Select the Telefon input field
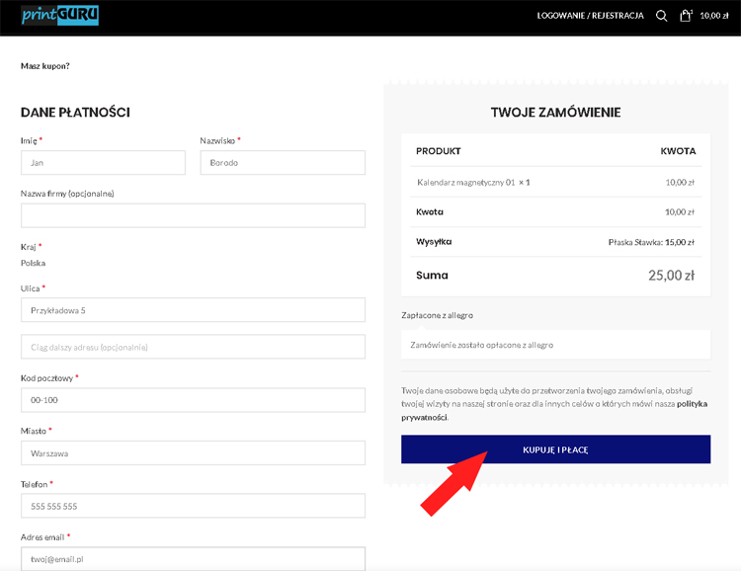This screenshot has width=741, height=571. [193, 506]
